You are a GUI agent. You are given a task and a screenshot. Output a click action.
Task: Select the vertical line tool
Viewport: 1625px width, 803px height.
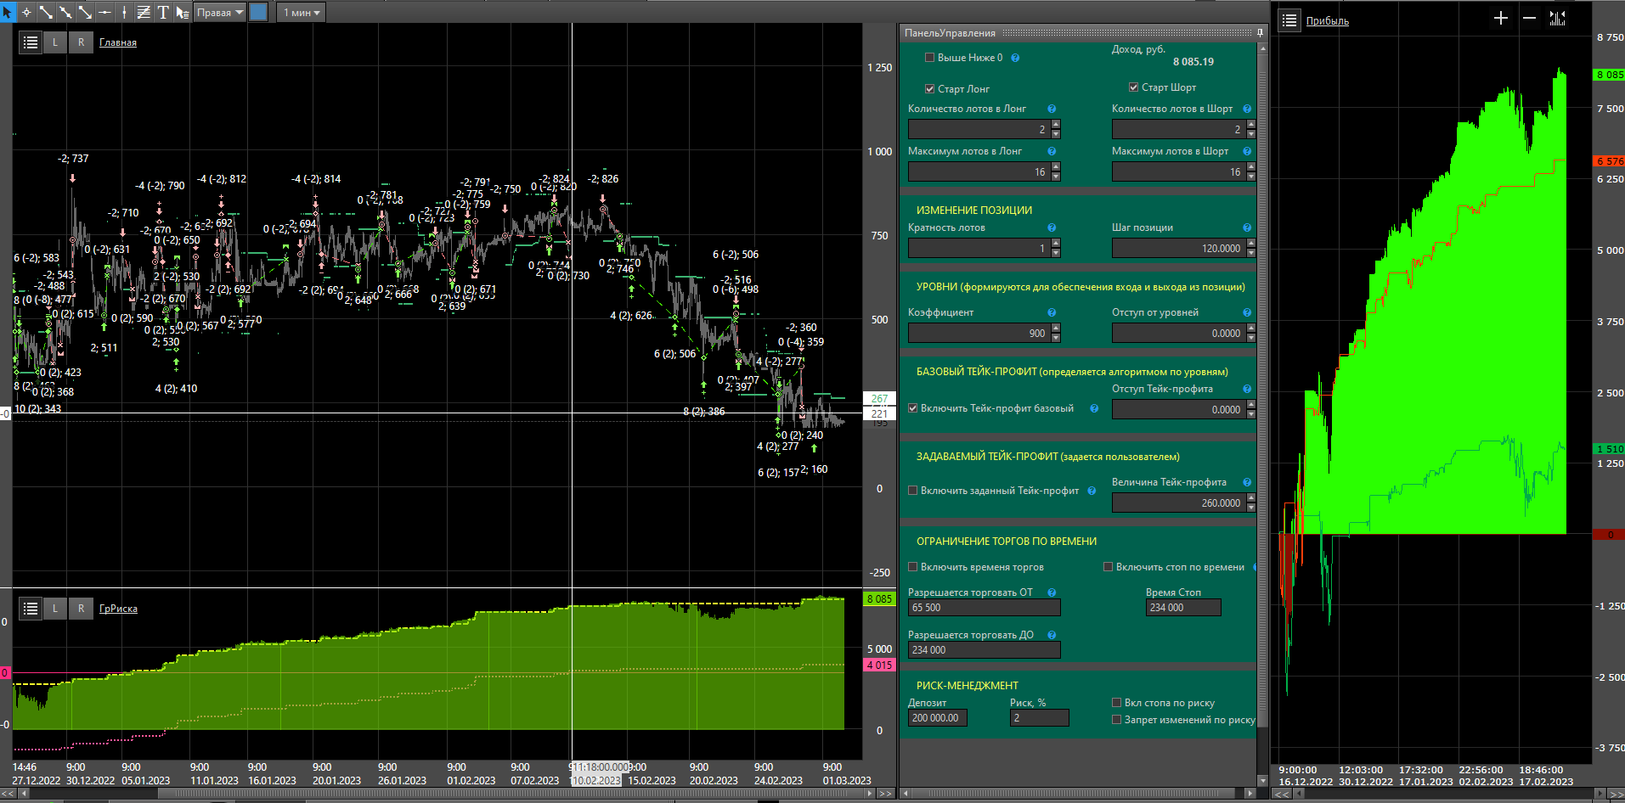[x=124, y=12]
